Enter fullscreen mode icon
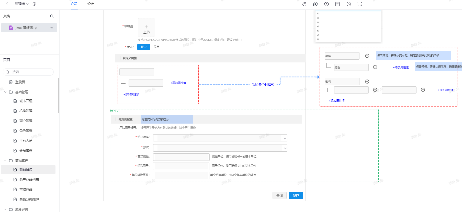The width and height of the screenshot is (462, 212). click(360, 4)
